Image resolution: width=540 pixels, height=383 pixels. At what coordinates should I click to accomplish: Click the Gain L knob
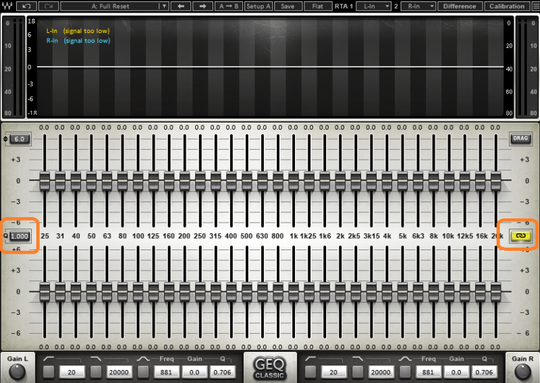[x=19, y=372]
